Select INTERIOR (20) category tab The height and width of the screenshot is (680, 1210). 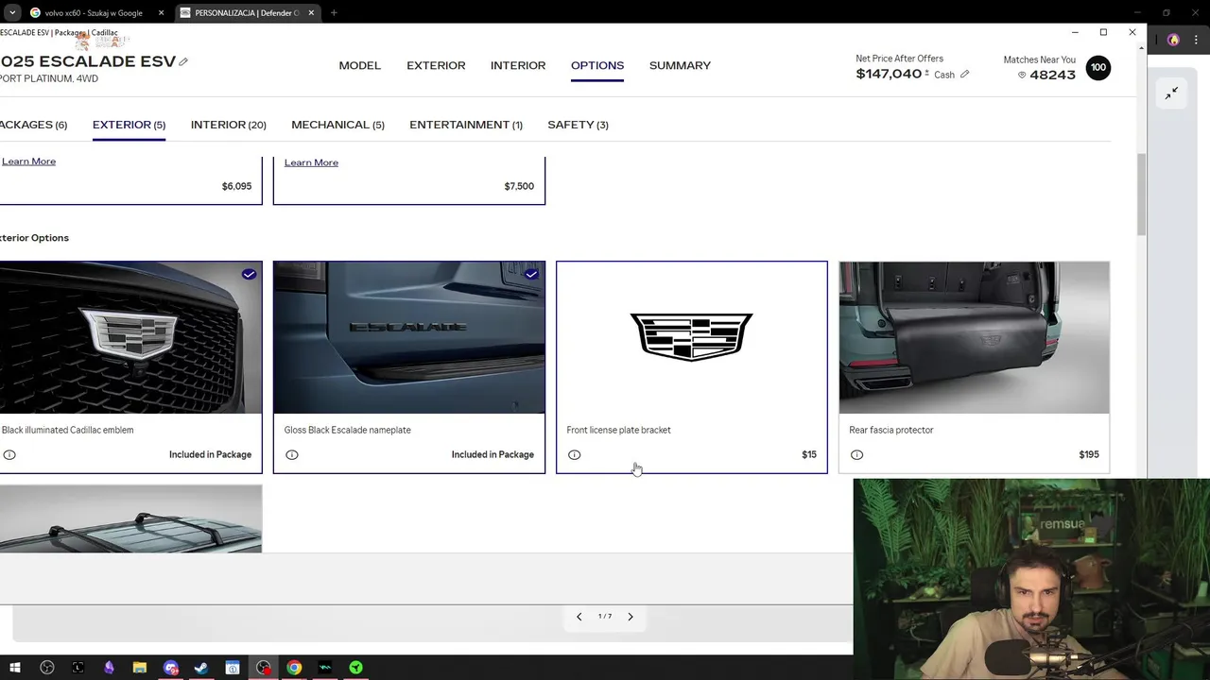click(x=228, y=125)
